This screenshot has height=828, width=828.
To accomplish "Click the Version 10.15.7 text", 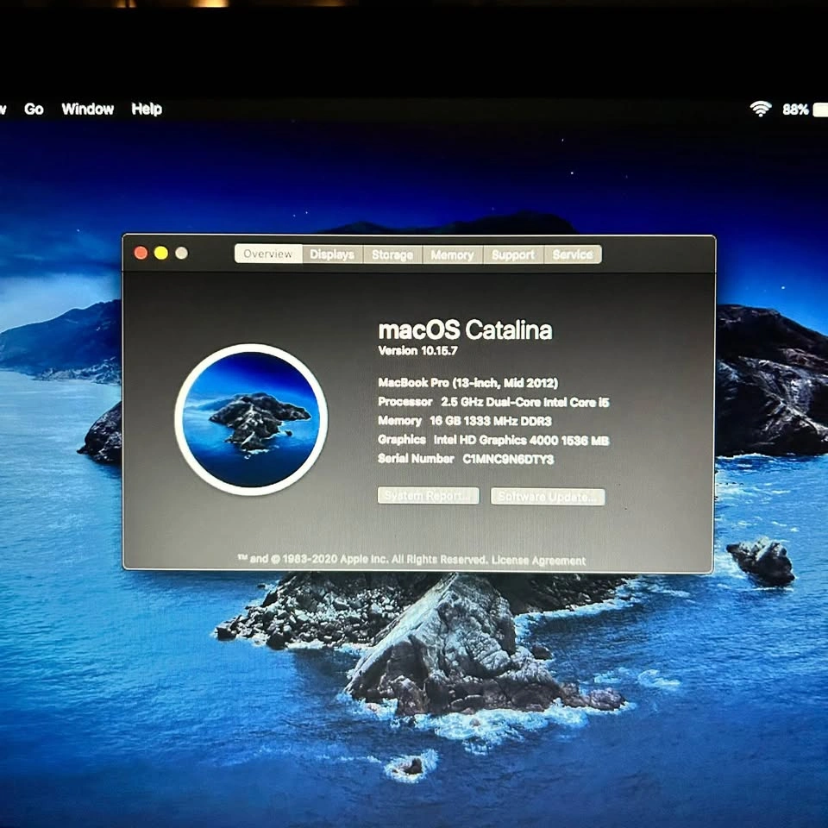I will click(x=418, y=351).
